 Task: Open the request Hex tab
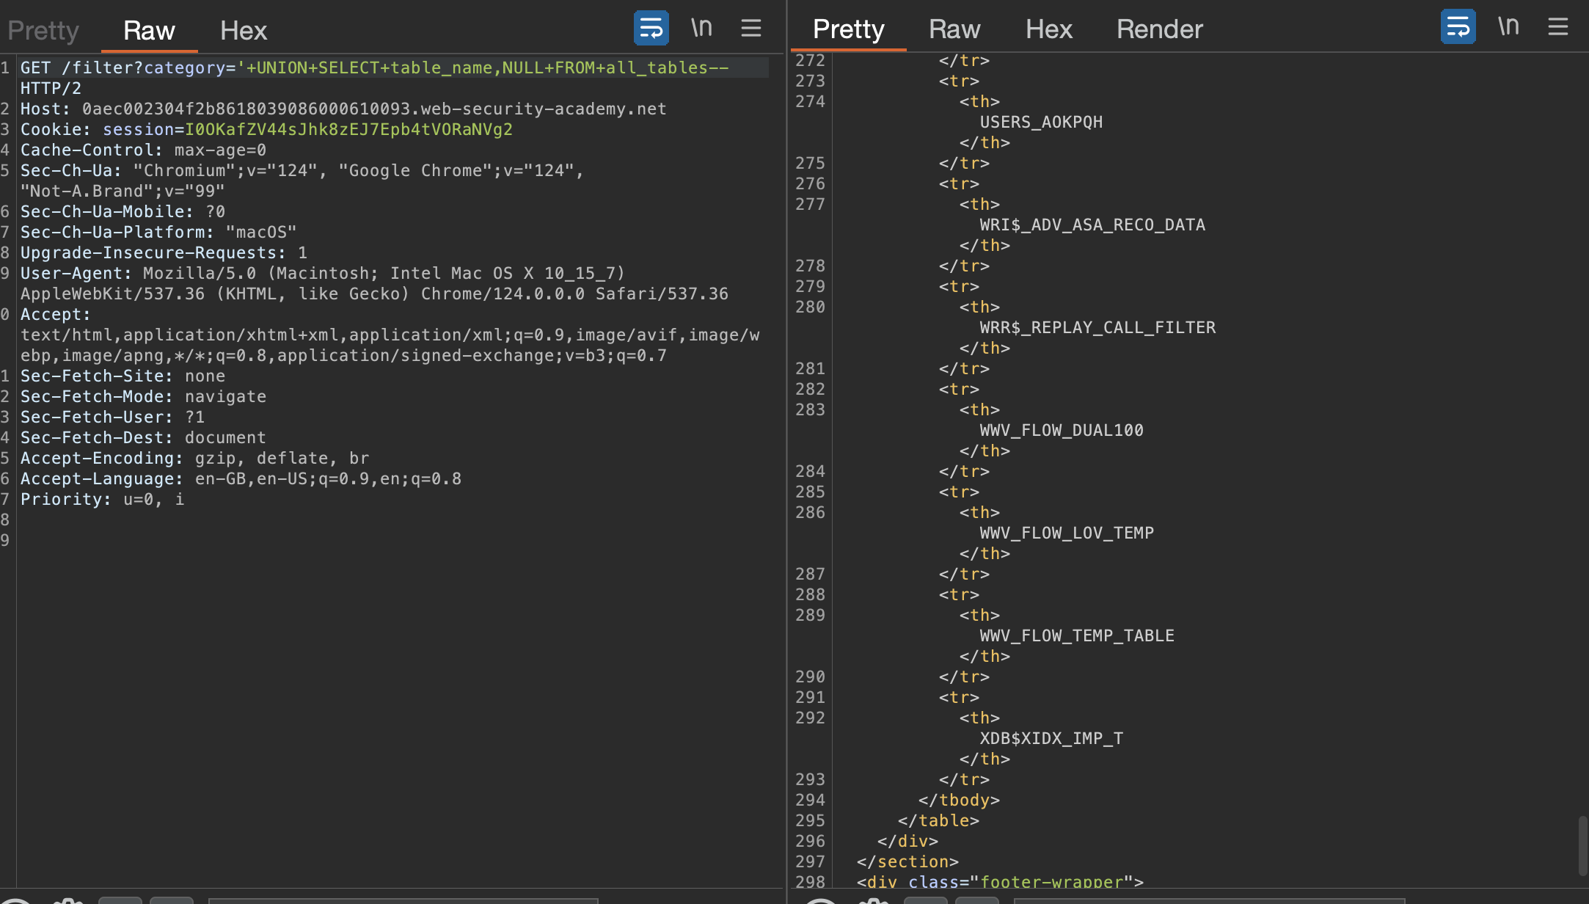[x=243, y=30]
